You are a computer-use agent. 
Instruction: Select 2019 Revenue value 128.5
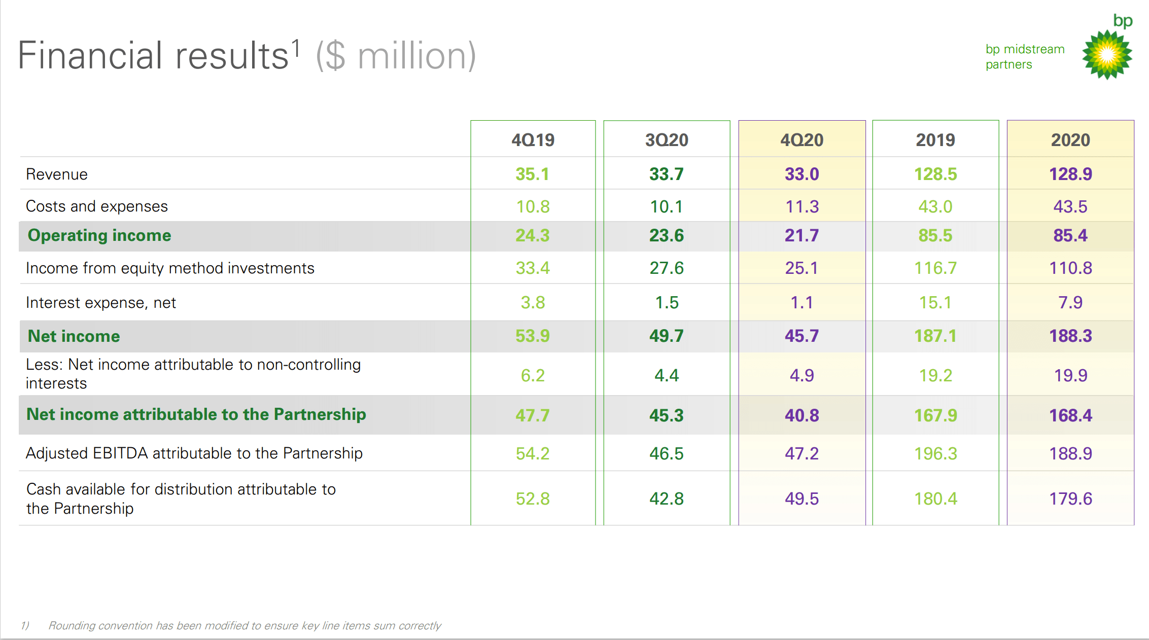(x=935, y=174)
